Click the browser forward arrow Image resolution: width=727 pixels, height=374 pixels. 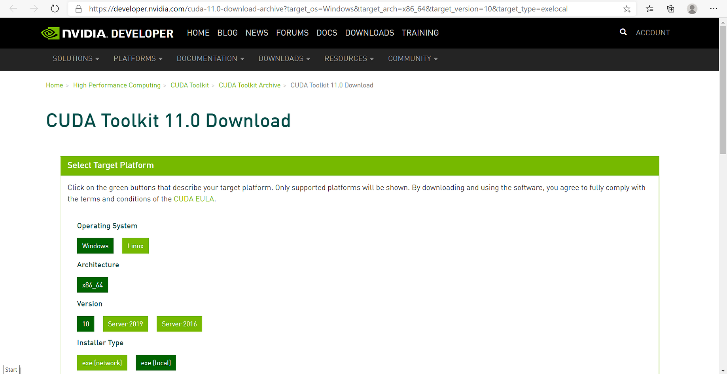click(34, 9)
